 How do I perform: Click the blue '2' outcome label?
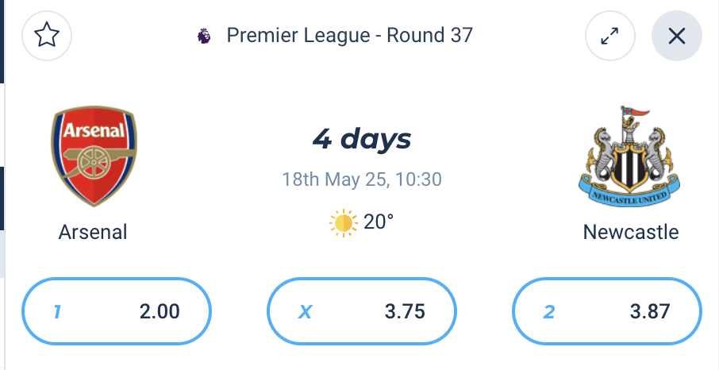(549, 312)
